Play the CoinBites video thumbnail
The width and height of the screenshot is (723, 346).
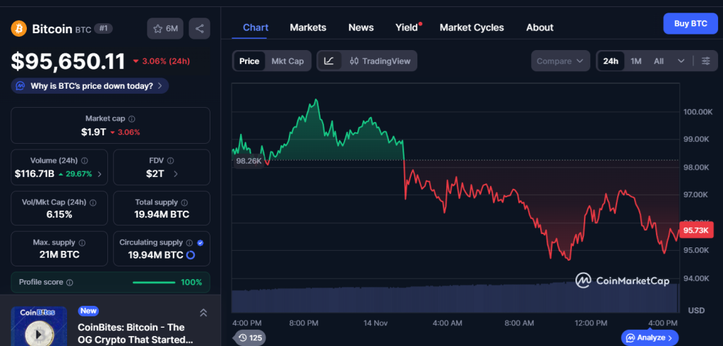37,330
